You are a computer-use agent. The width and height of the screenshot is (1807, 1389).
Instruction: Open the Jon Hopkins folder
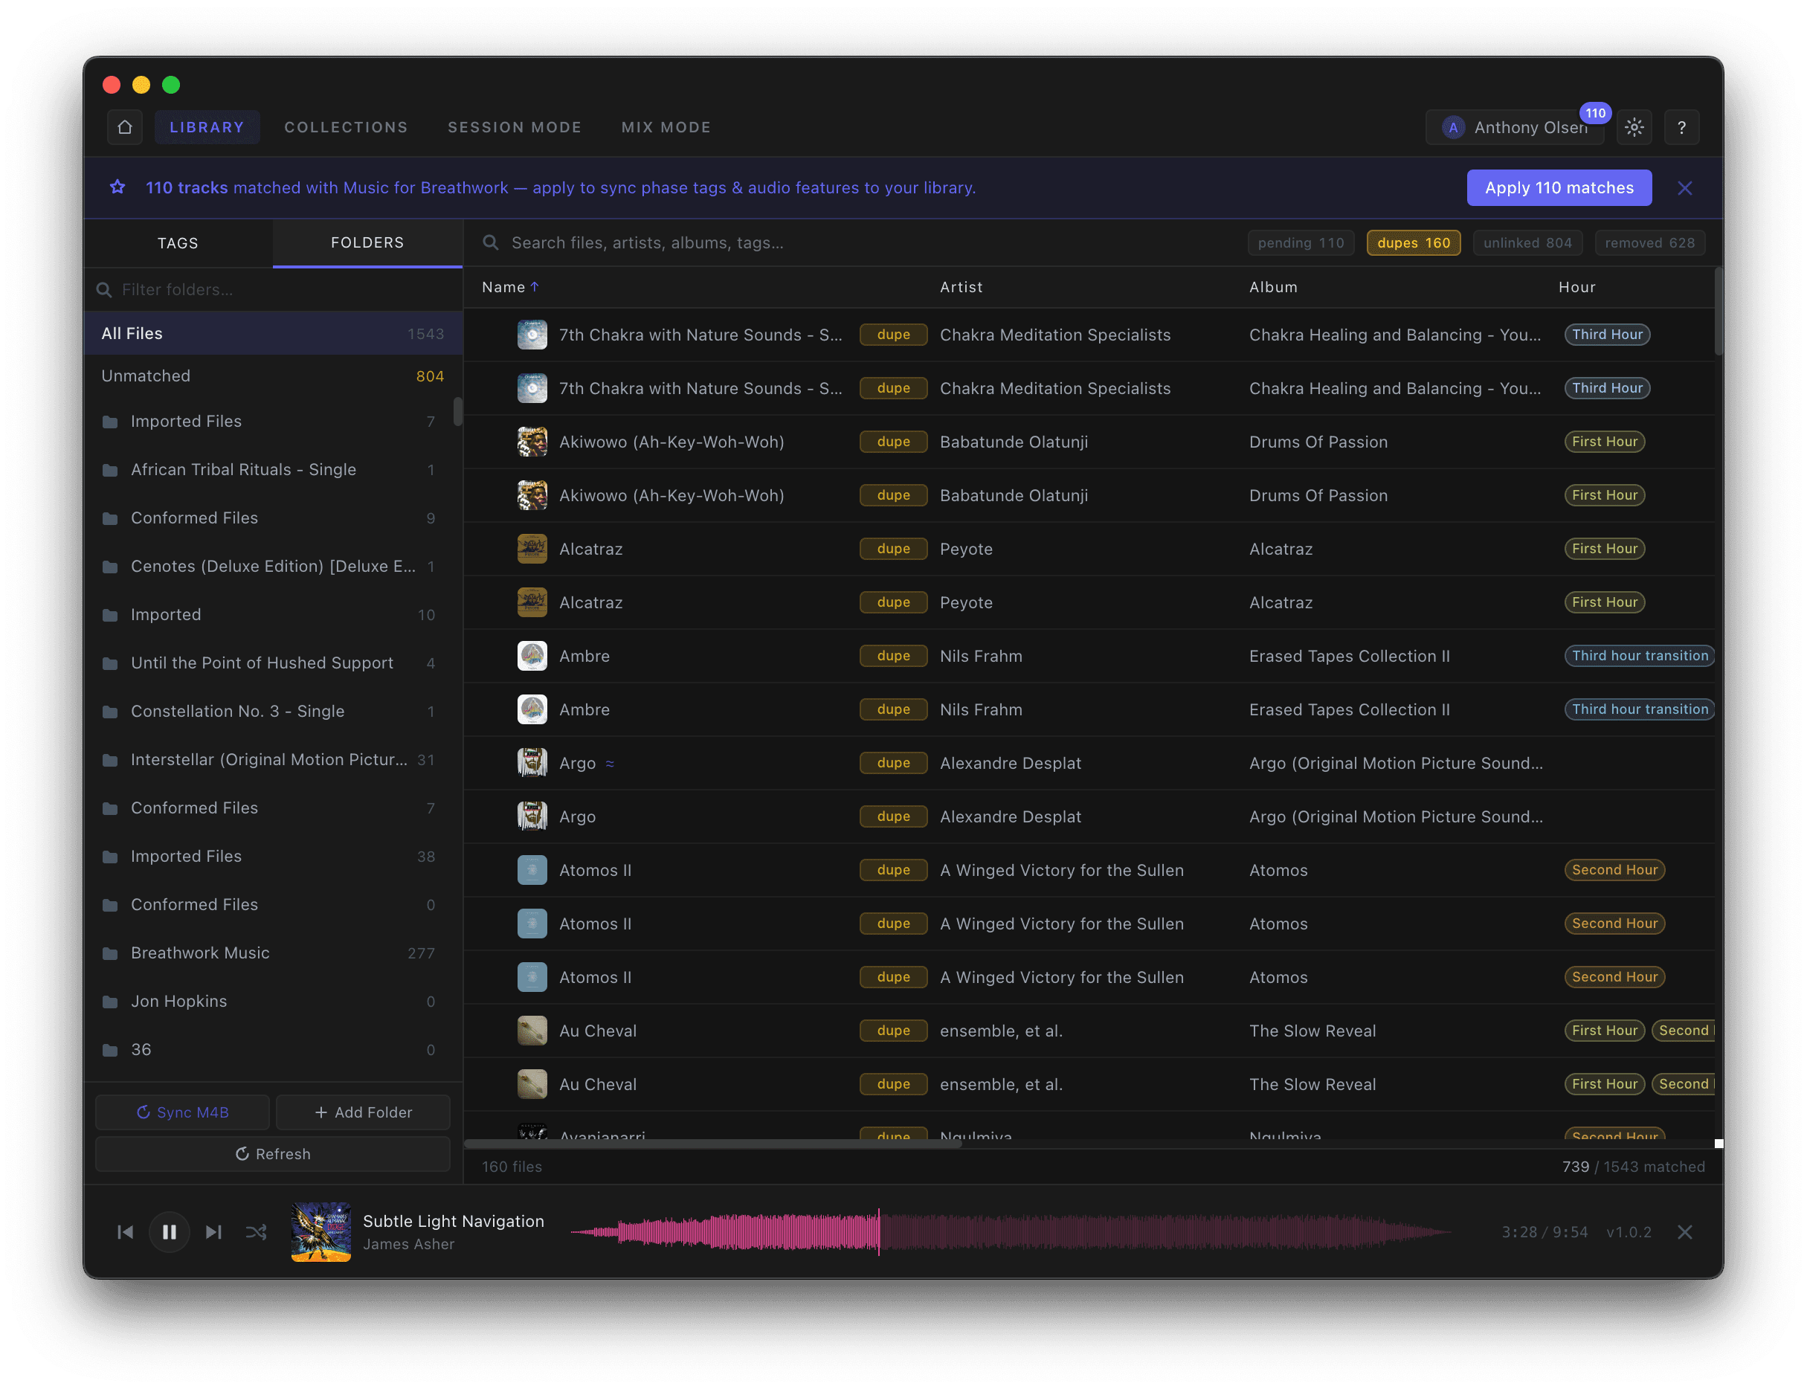pos(273,1002)
